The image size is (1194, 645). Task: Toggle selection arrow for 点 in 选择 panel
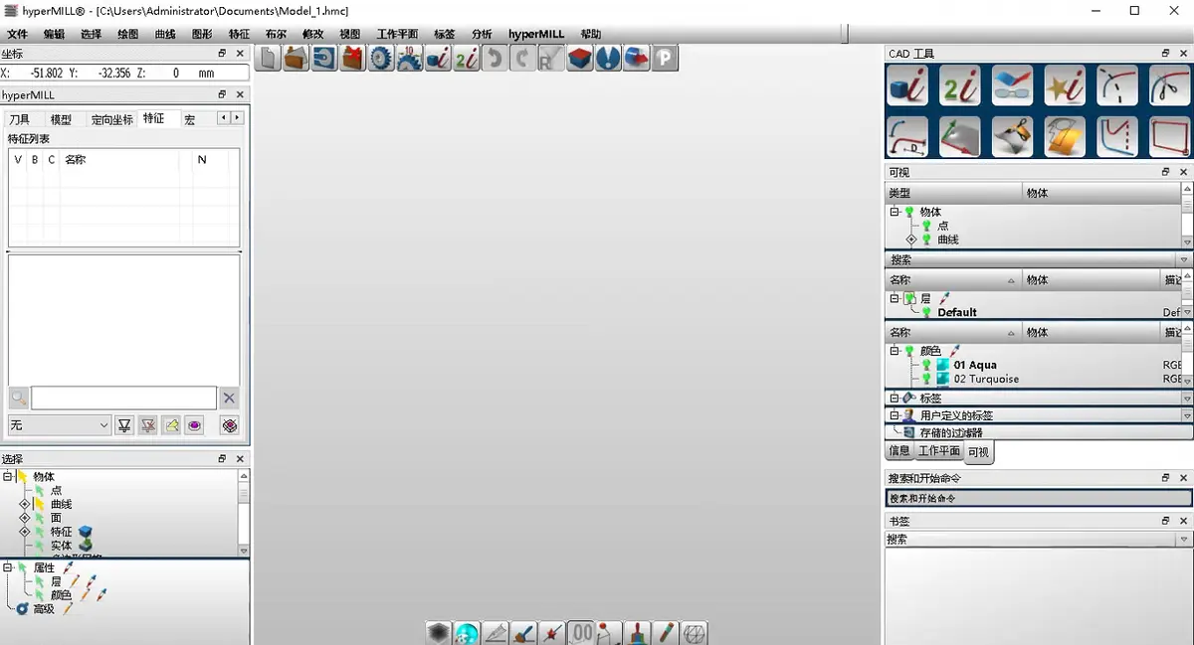tap(40, 490)
